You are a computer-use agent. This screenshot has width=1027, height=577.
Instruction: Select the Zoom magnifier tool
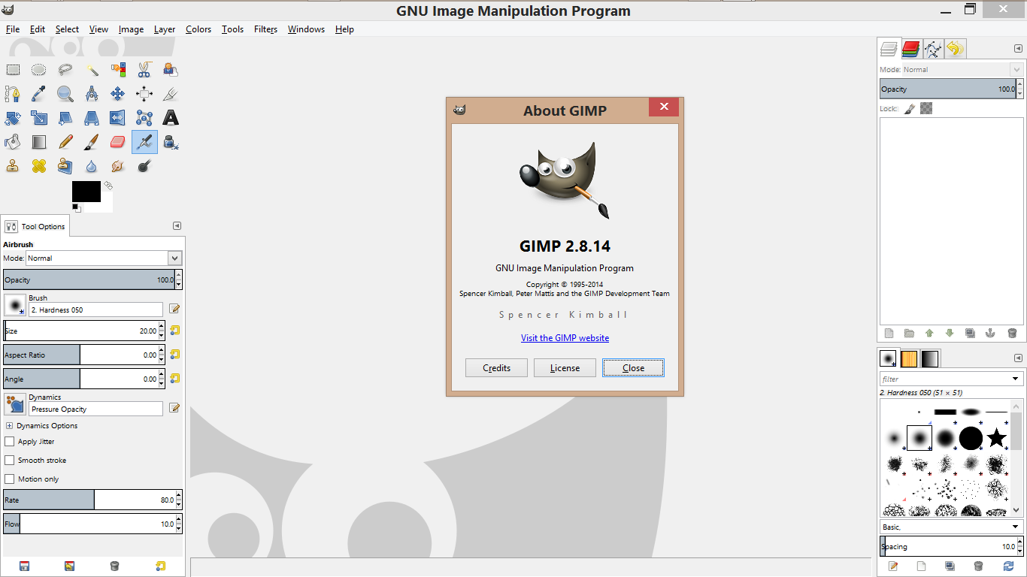pos(65,94)
